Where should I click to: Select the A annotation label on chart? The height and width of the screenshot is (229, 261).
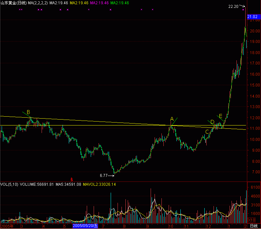(x=172, y=119)
